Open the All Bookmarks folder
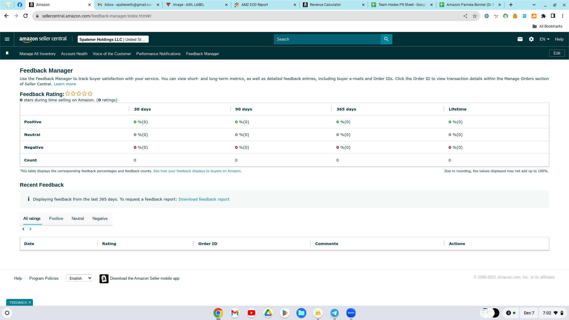Screen dimensions: 569x320 [547, 26]
